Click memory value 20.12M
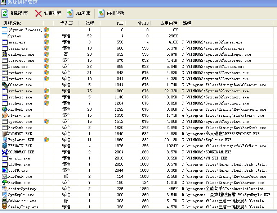This screenshot has width=277, height=213. click(171, 140)
